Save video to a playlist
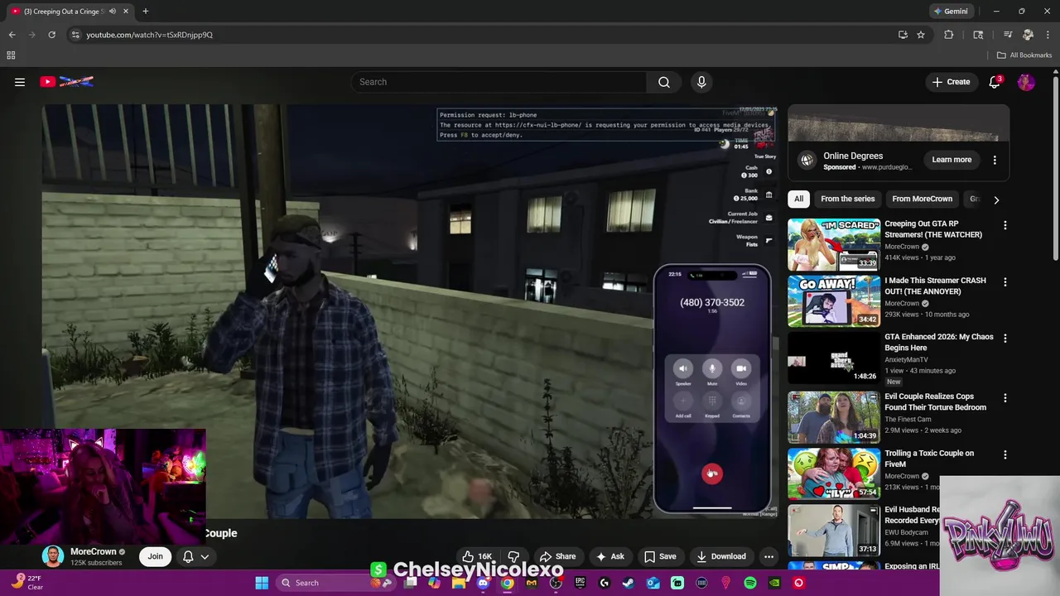1060x596 pixels. 660,556
